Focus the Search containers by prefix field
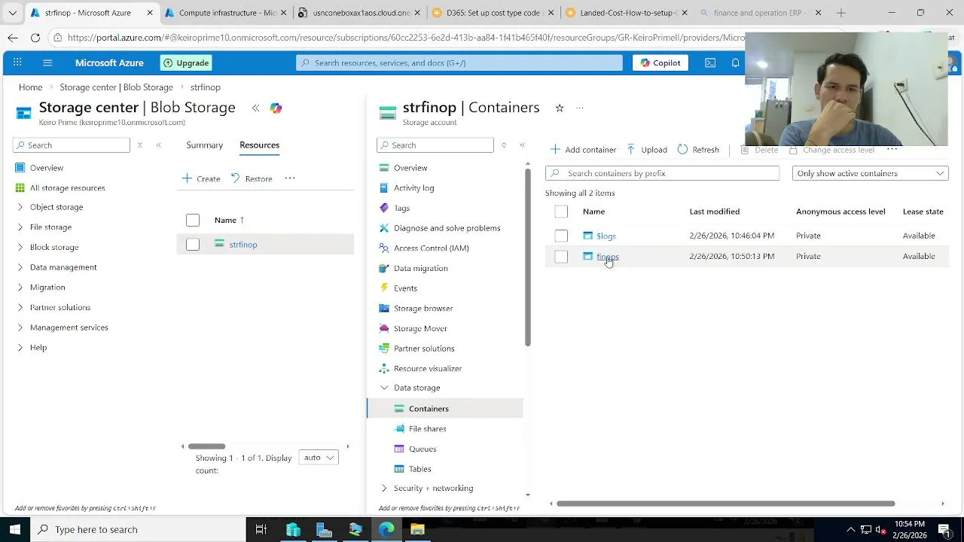Screen dimensions: 964x542 pos(663,173)
